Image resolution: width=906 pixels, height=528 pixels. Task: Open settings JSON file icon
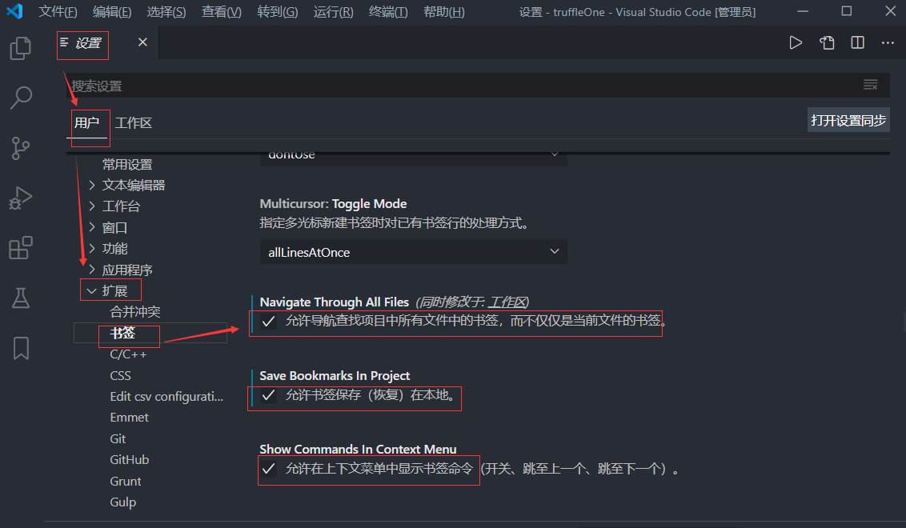pos(827,42)
